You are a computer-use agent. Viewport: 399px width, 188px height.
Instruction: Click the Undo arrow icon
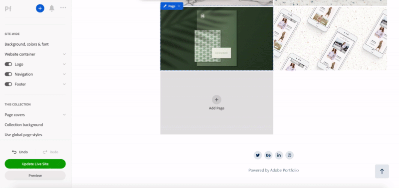coord(14,152)
